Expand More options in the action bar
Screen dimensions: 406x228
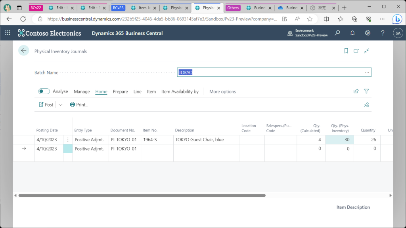222,91
